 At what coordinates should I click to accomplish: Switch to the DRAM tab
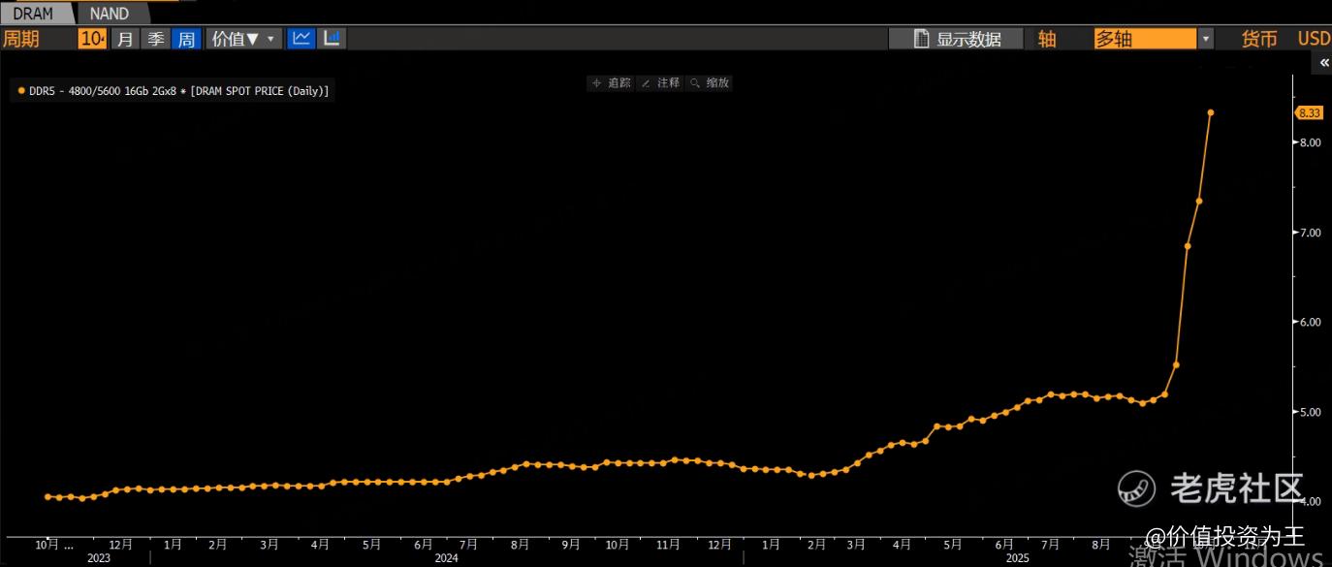34,14
